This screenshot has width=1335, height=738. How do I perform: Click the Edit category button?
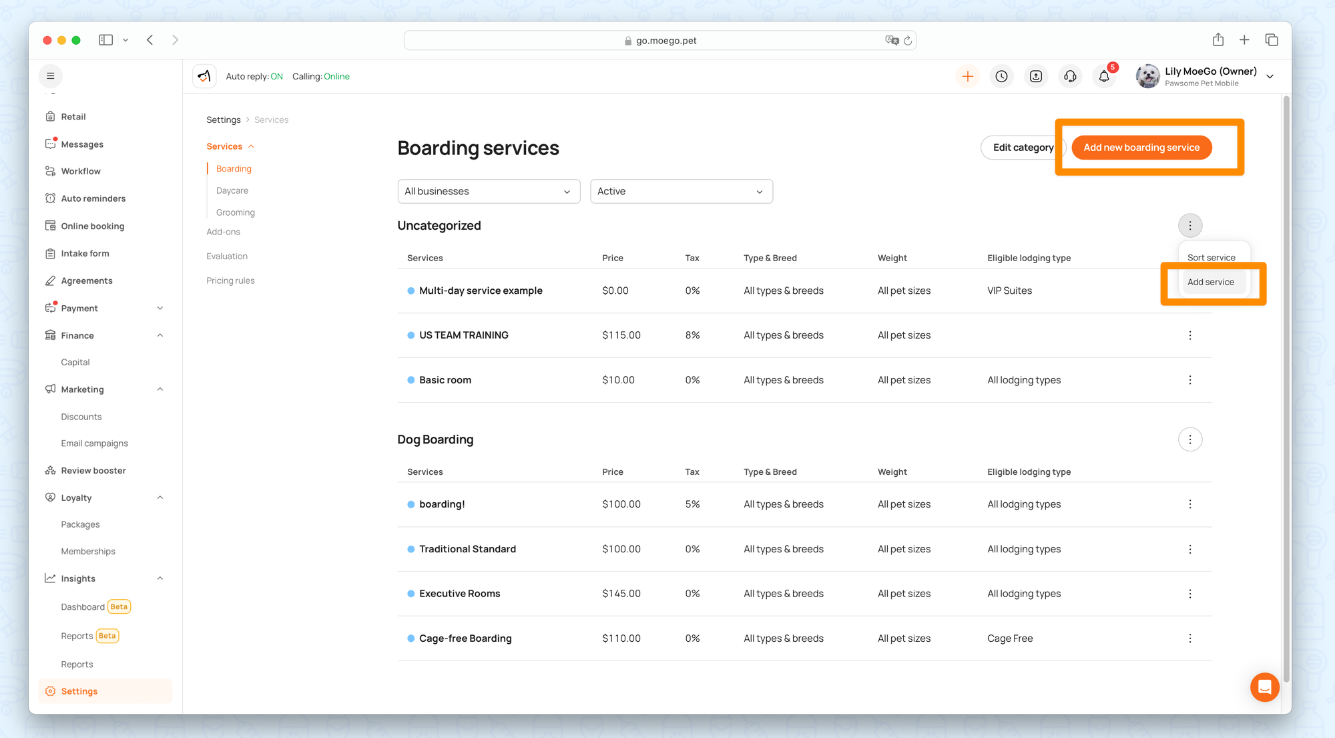coord(1022,148)
